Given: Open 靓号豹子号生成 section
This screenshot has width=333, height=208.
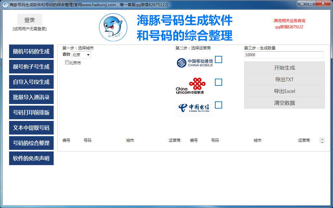Looking at the screenshot, I should 31,67.
